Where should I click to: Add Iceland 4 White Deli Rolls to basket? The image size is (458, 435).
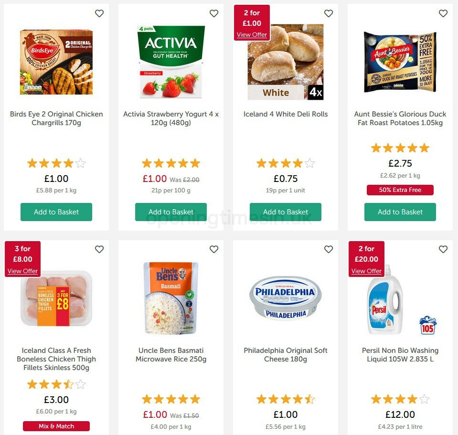pyautogui.click(x=285, y=212)
